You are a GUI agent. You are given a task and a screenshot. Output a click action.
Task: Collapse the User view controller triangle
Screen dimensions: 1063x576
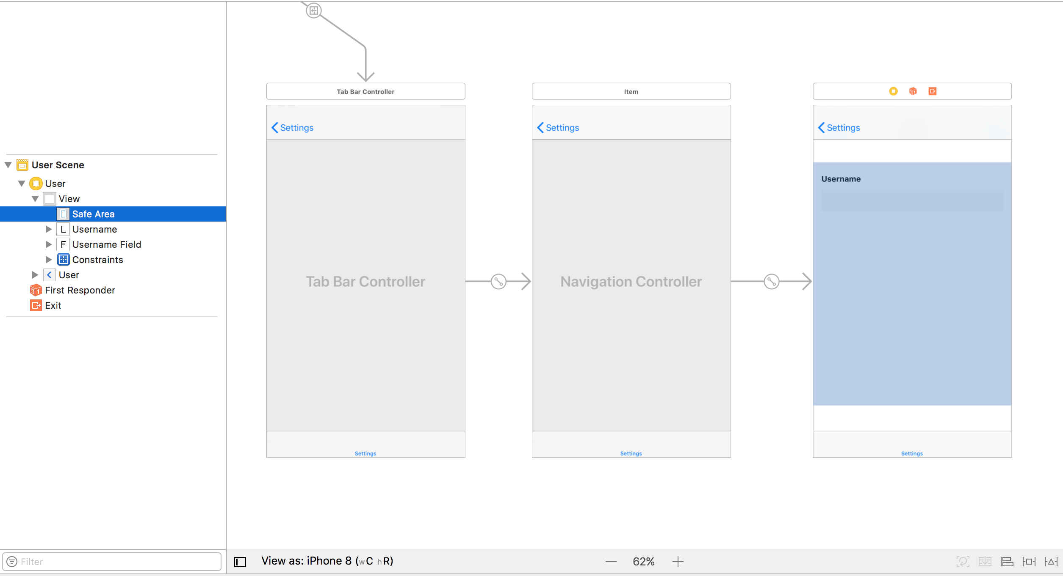22,184
